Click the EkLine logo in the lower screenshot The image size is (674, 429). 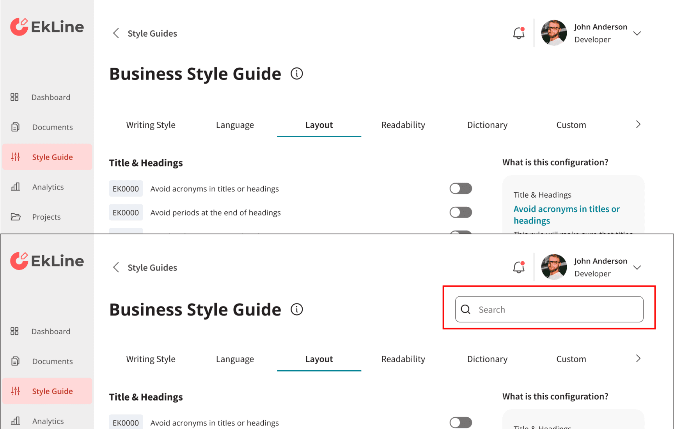47,261
